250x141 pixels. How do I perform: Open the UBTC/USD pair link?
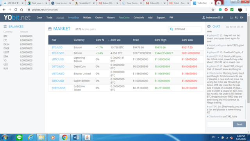58,74
